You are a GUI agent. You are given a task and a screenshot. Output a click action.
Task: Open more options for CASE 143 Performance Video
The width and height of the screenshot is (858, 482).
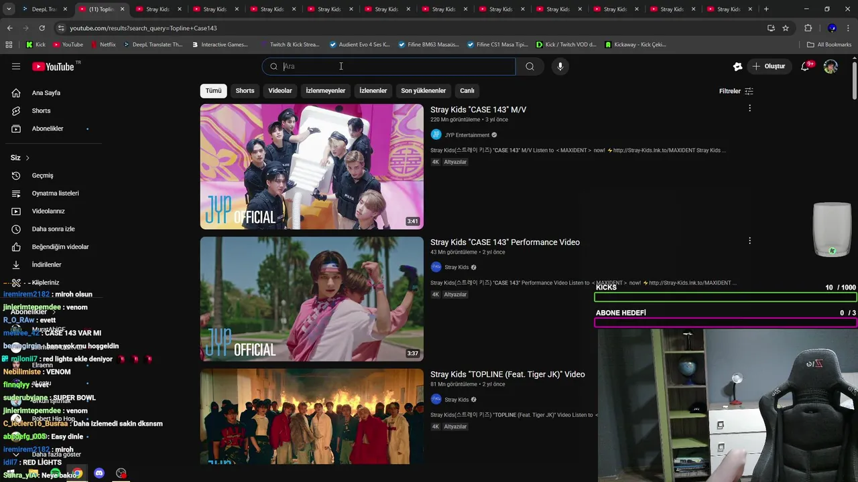point(749,241)
